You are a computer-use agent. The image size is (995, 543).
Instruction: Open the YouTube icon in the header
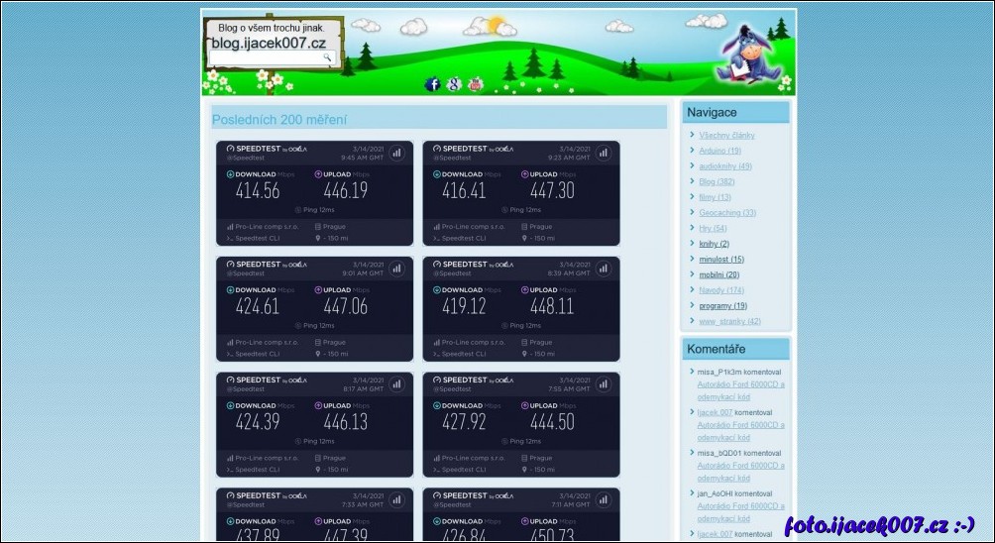[x=476, y=84]
